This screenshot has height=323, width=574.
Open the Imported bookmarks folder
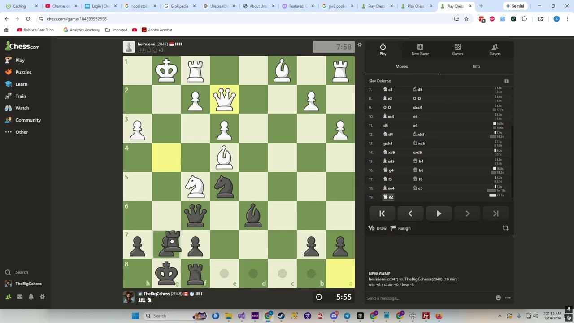pos(116,30)
